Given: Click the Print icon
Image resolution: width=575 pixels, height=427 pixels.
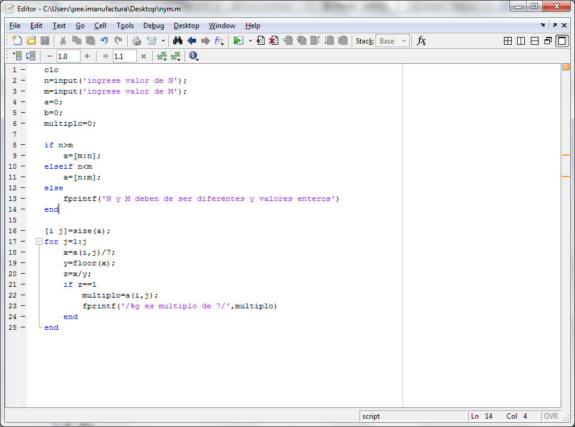Looking at the screenshot, I should (x=136, y=41).
